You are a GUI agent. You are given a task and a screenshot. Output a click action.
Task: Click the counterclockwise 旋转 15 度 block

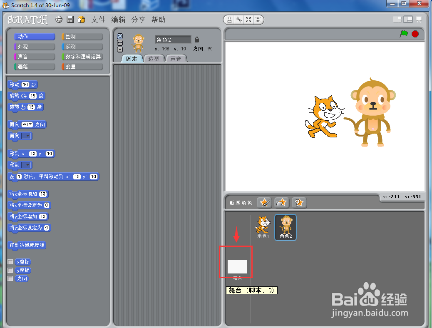click(x=26, y=107)
